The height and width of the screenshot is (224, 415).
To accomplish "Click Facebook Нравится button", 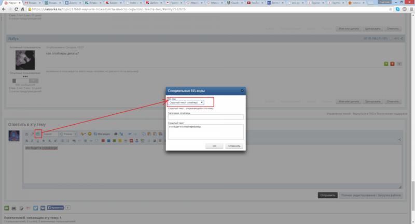I will pyautogui.click(x=56, y=207).
